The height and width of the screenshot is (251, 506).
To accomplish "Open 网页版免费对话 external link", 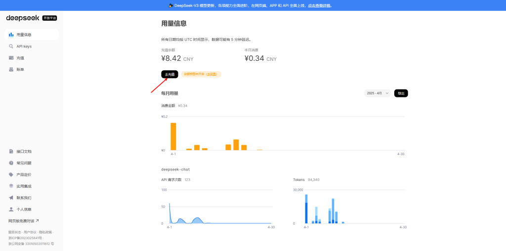I will (x=24, y=221).
